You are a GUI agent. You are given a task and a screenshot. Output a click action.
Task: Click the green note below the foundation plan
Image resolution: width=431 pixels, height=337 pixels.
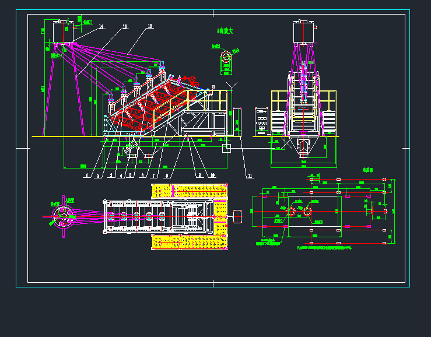click(x=324, y=248)
